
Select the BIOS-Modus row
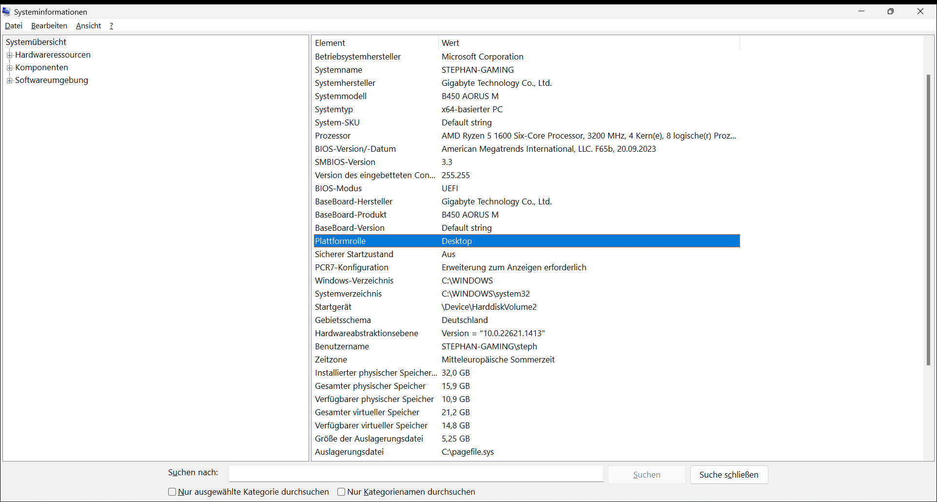click(527, 188)
